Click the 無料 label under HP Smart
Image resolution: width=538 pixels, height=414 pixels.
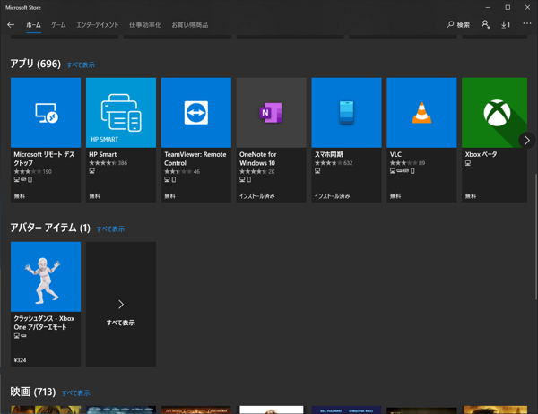point(95,196)
